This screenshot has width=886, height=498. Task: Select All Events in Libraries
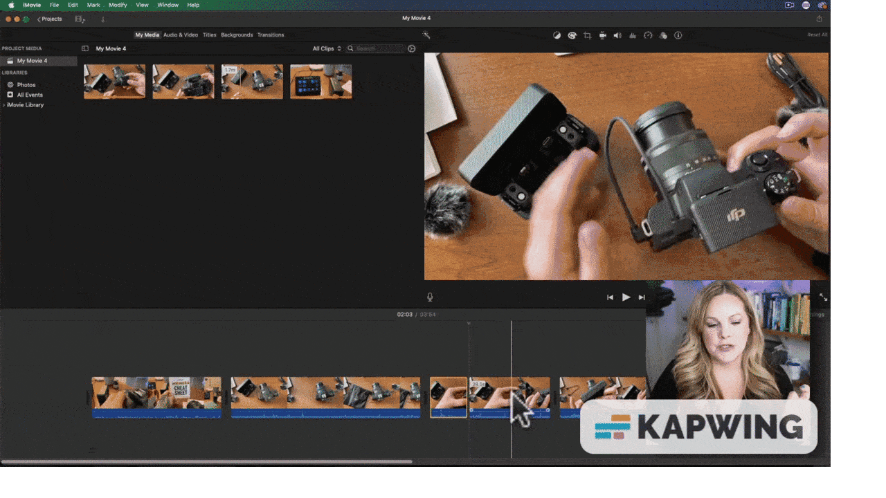30,95
